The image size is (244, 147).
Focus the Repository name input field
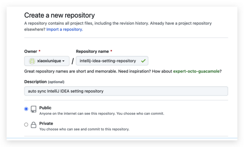pos(112,61)
